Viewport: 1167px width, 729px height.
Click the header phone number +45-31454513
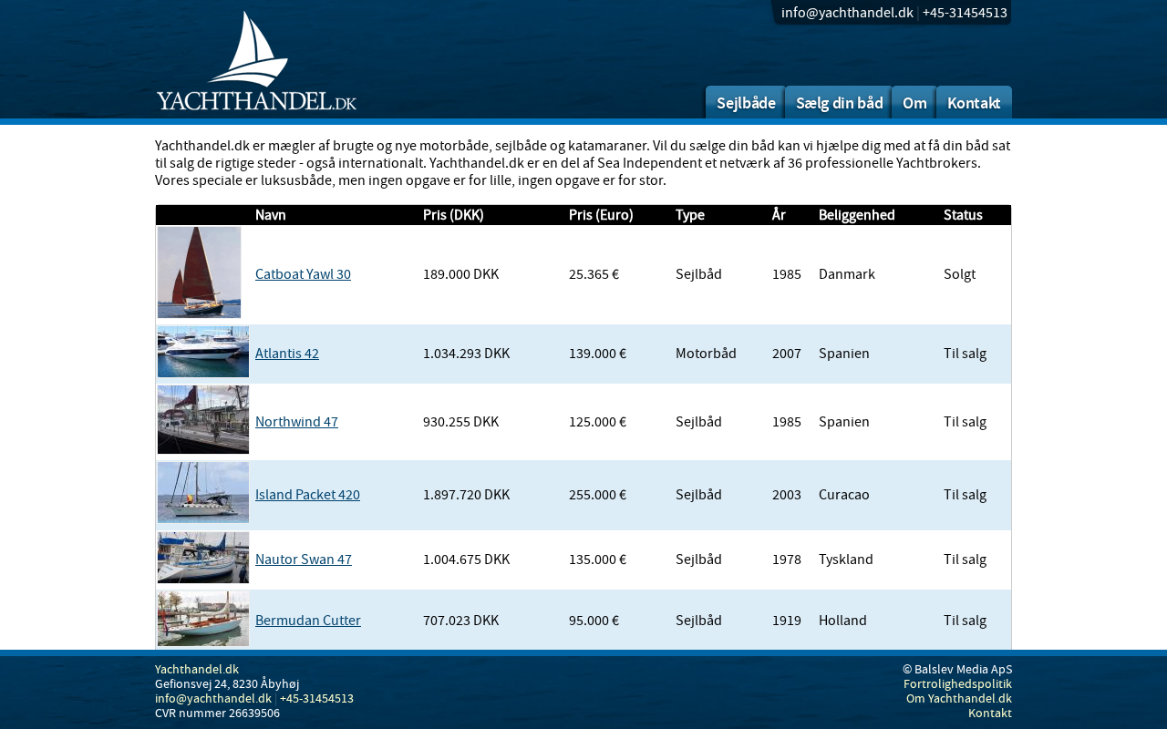click(x=965, y=13)
